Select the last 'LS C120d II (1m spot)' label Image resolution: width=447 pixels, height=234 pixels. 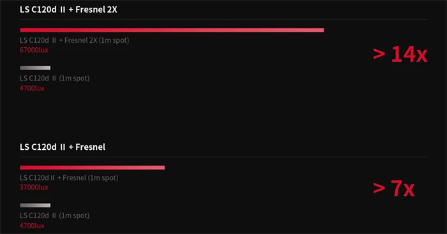coord(54,216)
